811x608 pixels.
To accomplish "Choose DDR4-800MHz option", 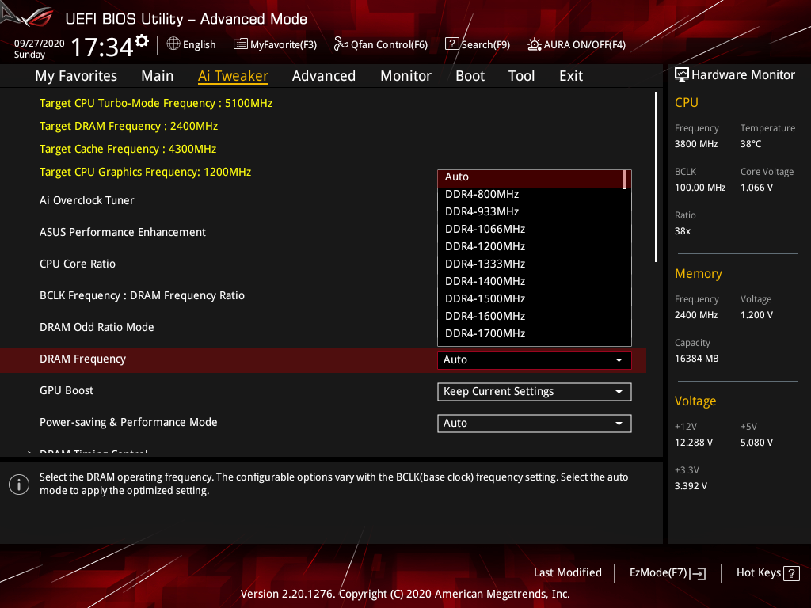I will [x=531, y=195].
